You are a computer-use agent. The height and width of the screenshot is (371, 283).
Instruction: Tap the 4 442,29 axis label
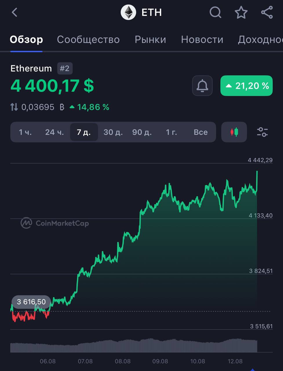click(260, 160)
